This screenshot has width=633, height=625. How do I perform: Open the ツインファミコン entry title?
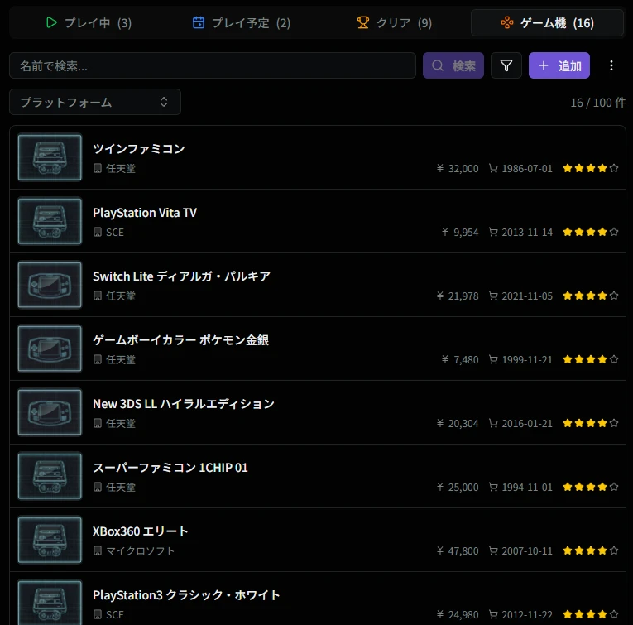[x=139, y=149]
